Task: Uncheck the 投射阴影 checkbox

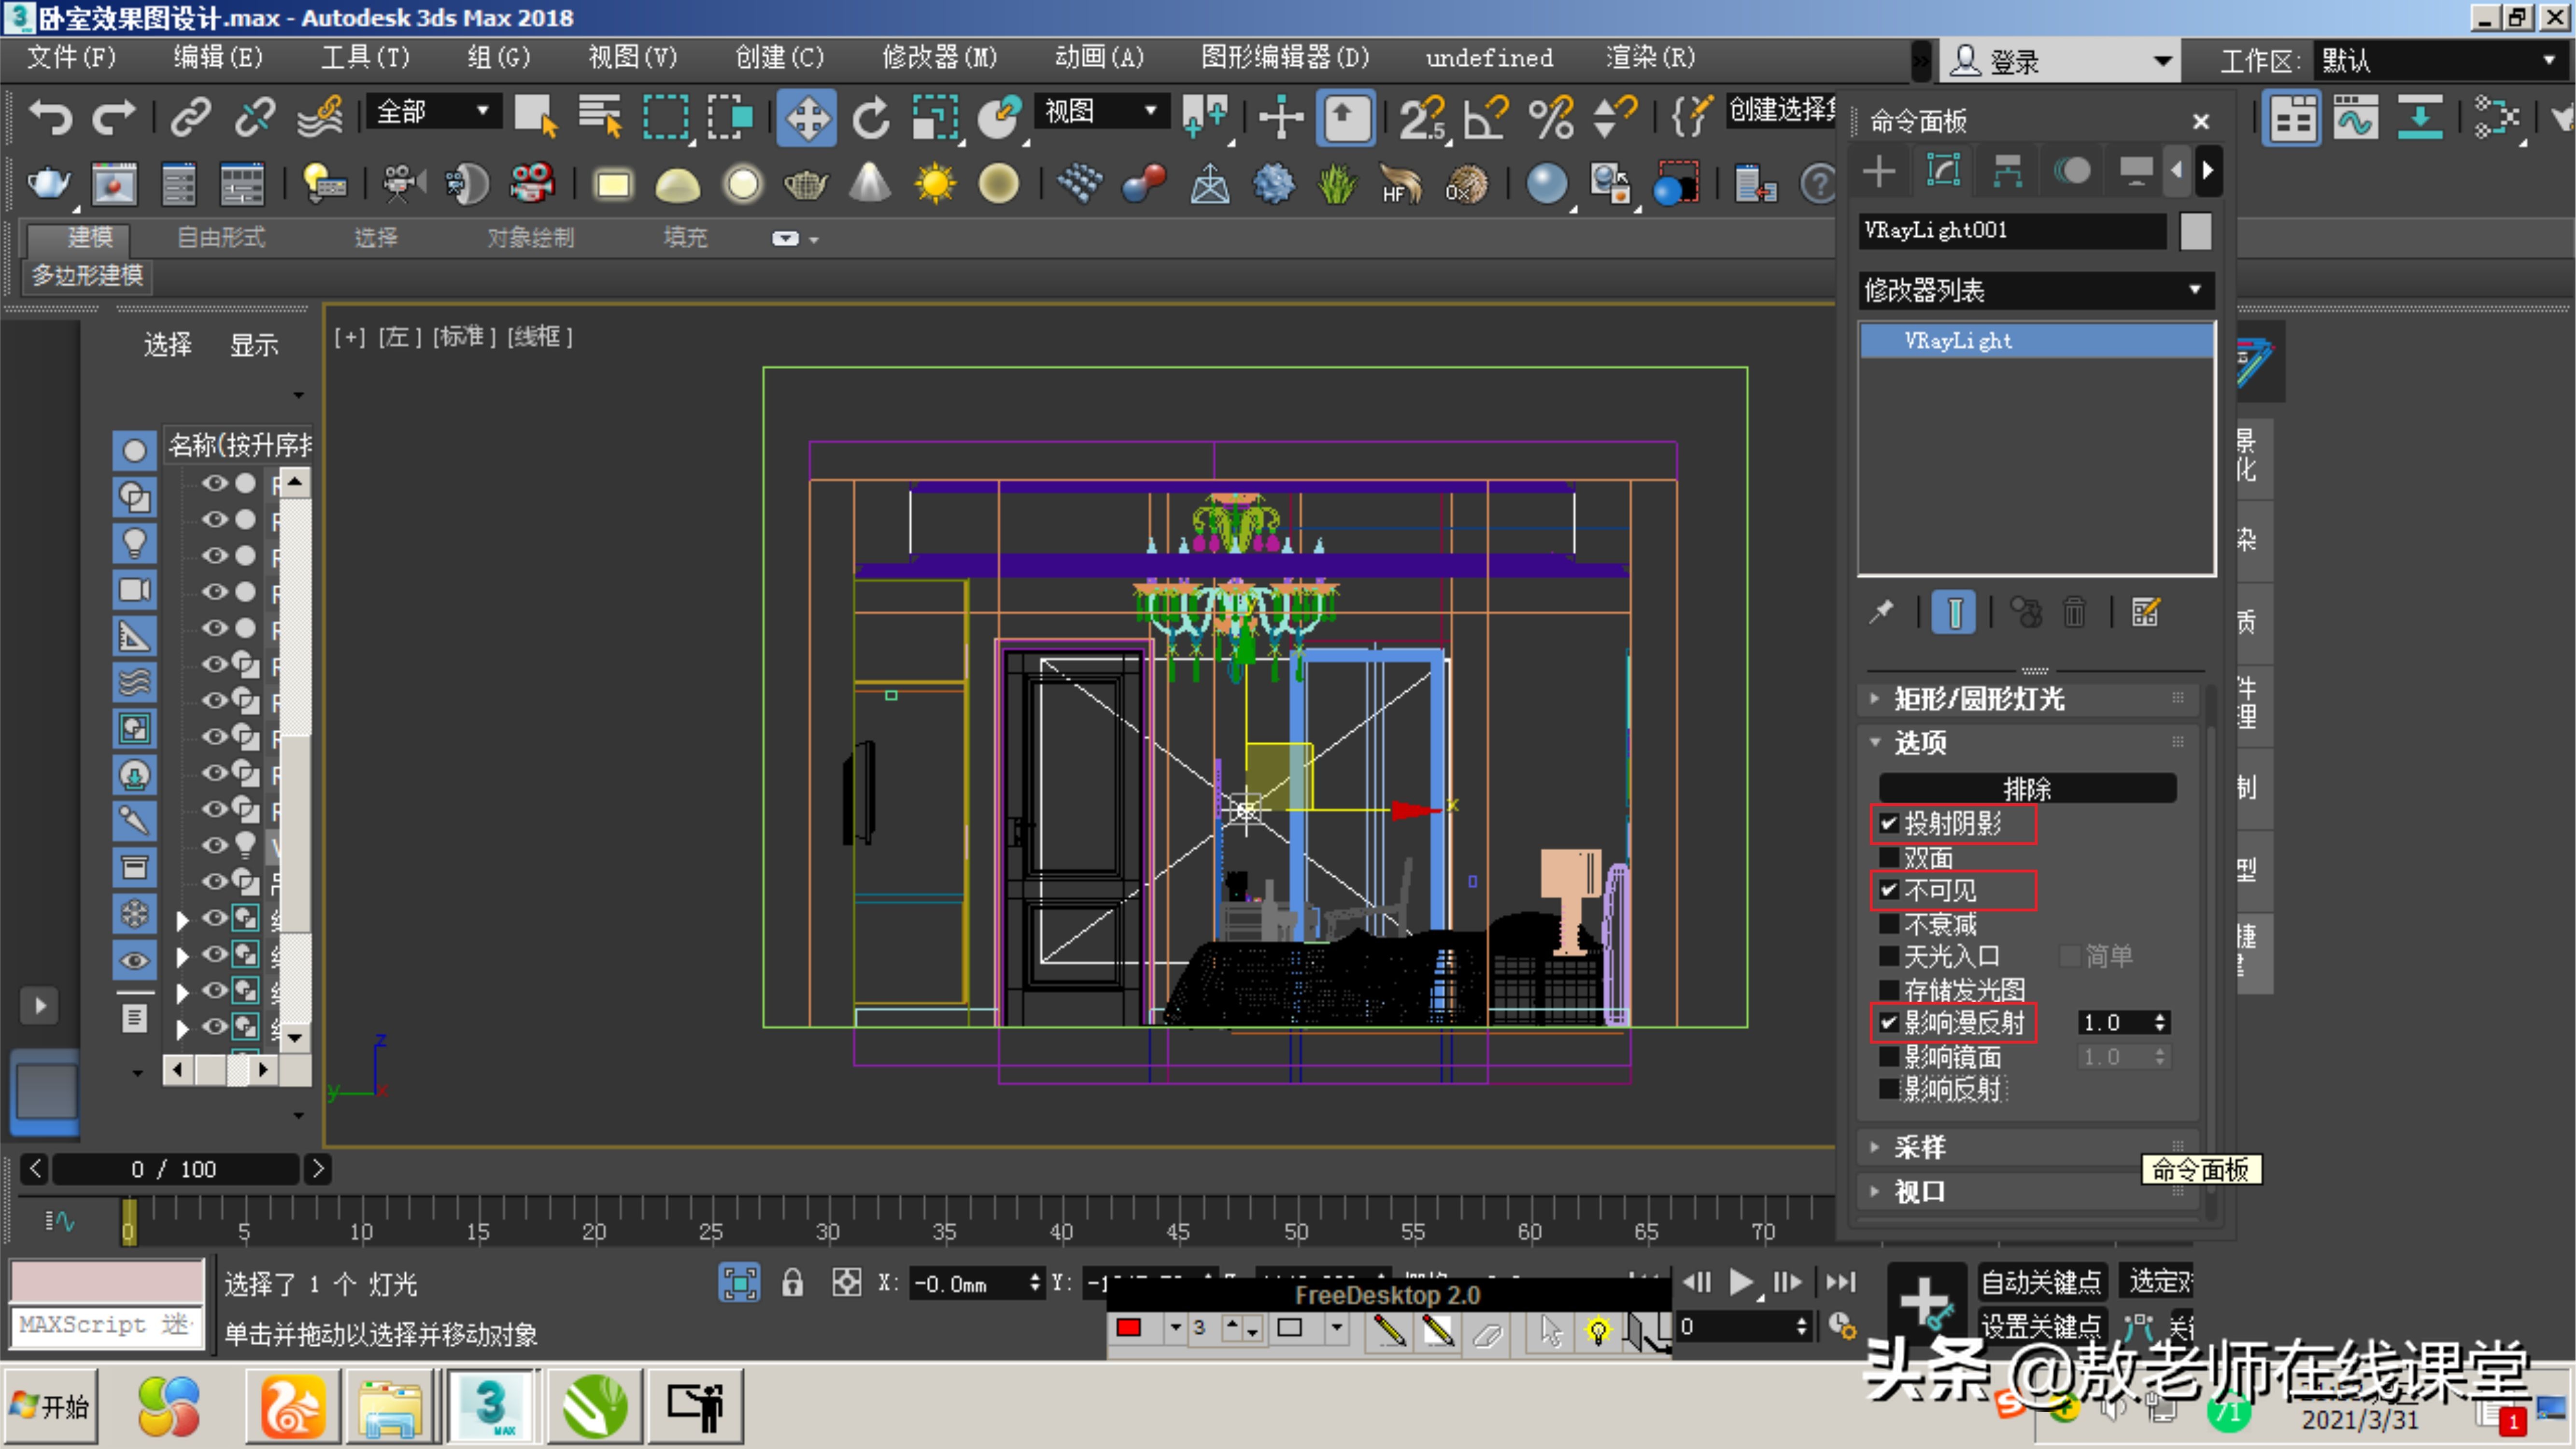Action: (1889, 824)
